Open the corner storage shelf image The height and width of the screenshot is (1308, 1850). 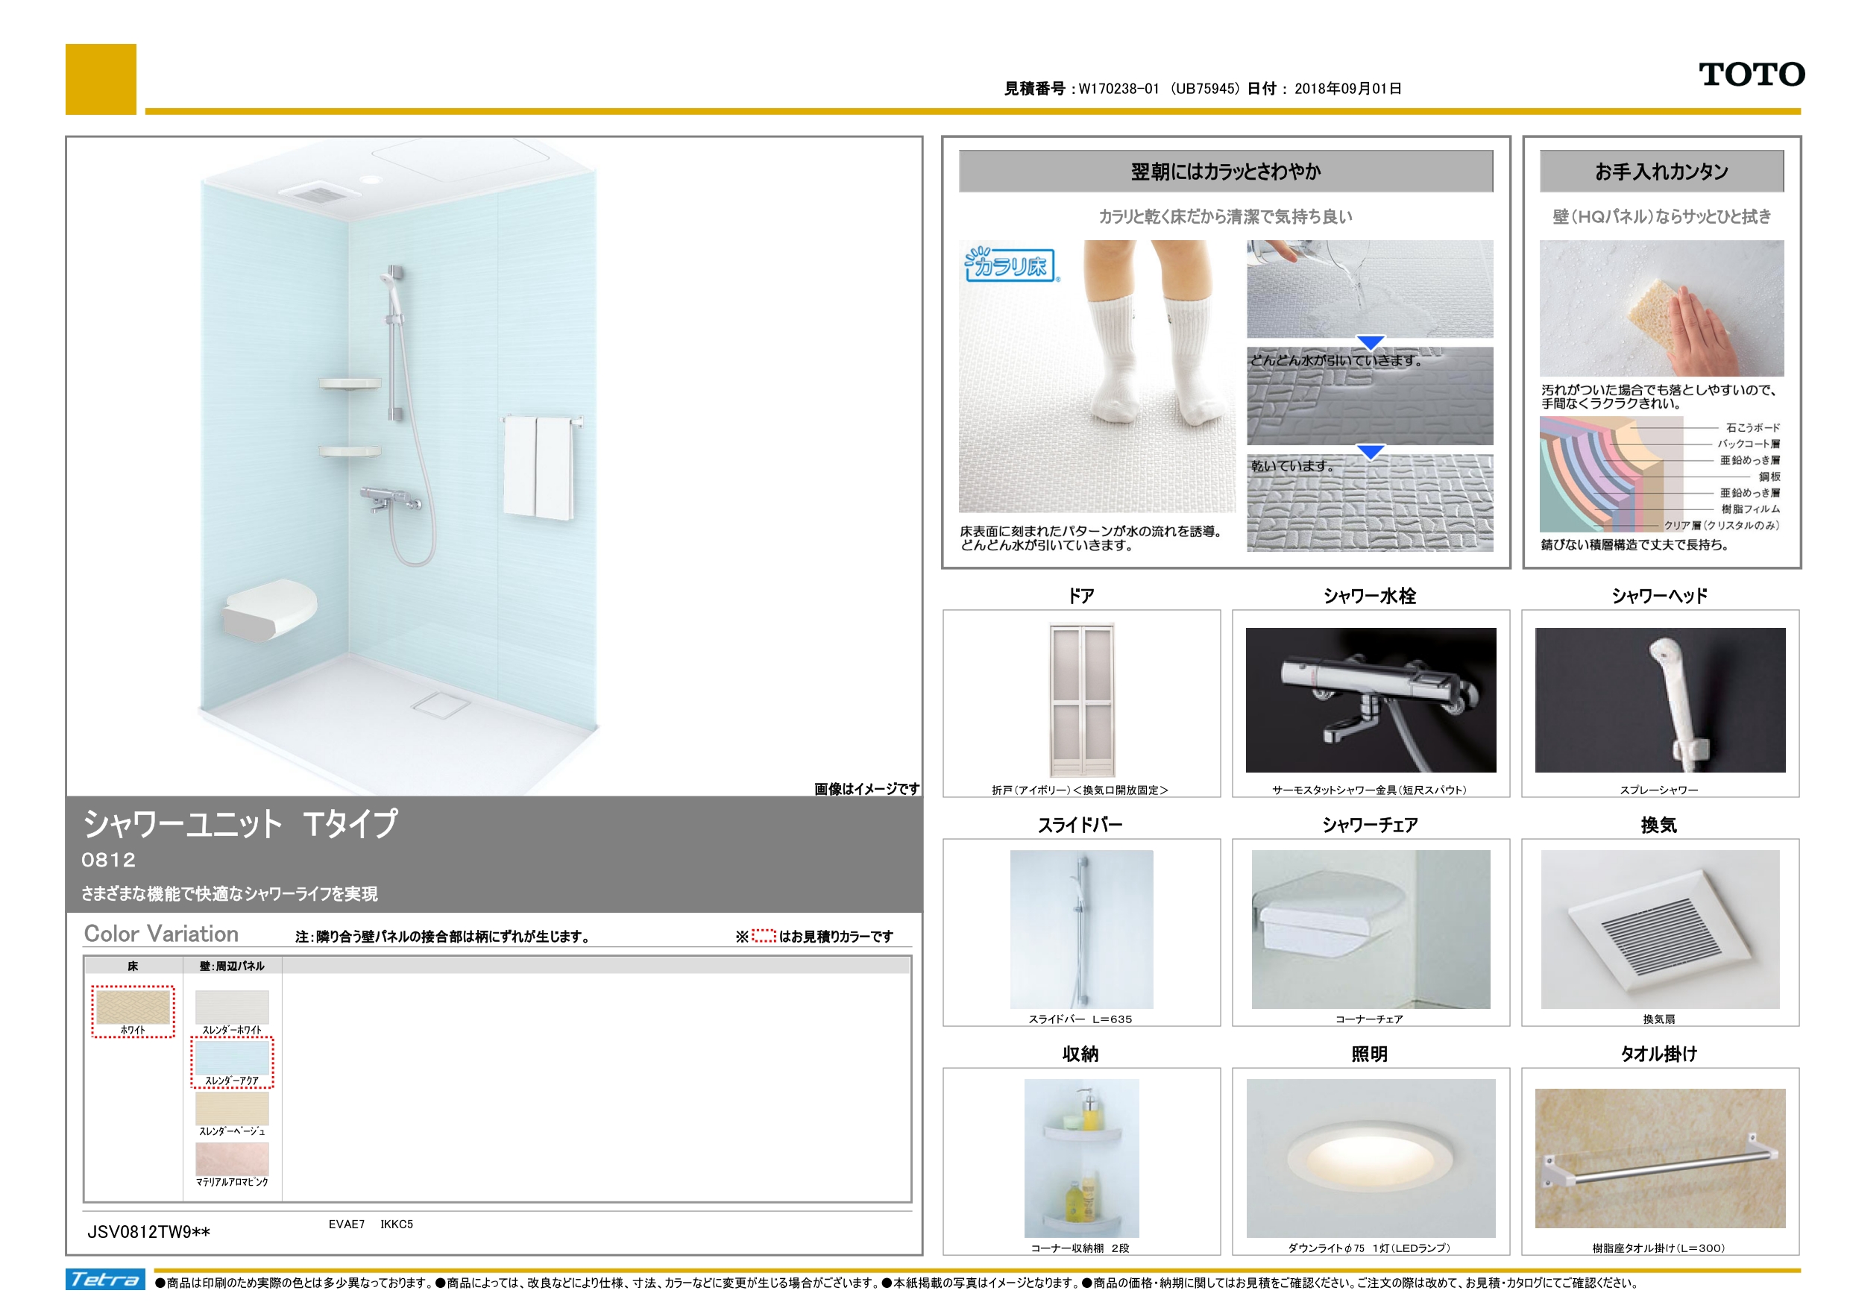point(1081,1157)
